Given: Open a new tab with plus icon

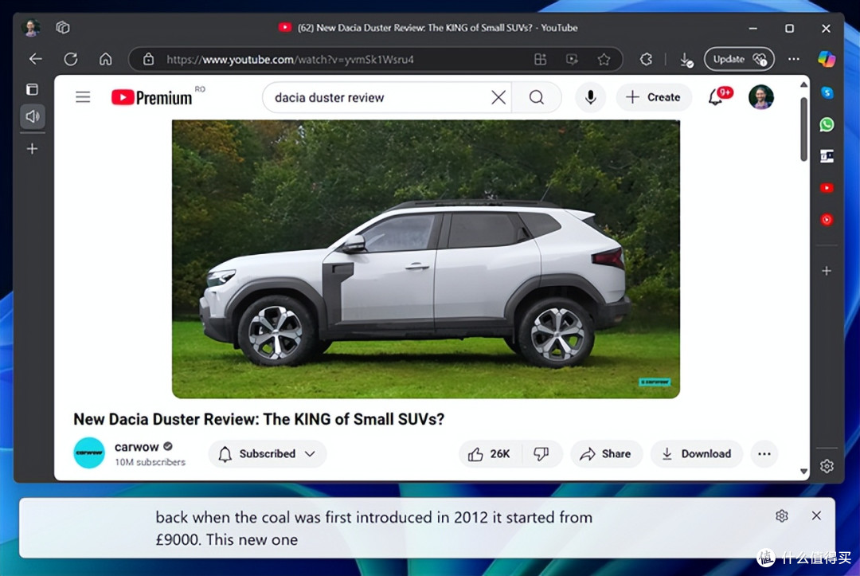Looking at the screenshot, I should pos(33,149).
